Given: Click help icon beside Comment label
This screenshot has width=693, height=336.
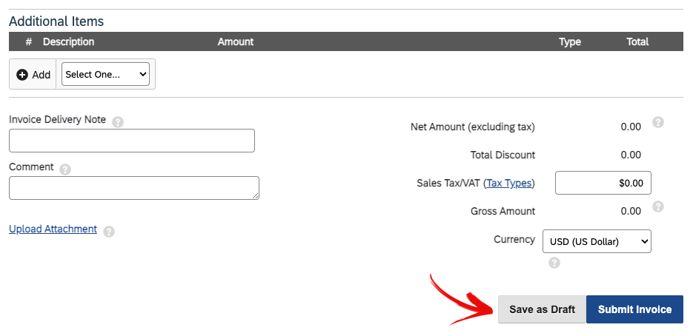Looking at the screenshot, I should click(65, 169).
